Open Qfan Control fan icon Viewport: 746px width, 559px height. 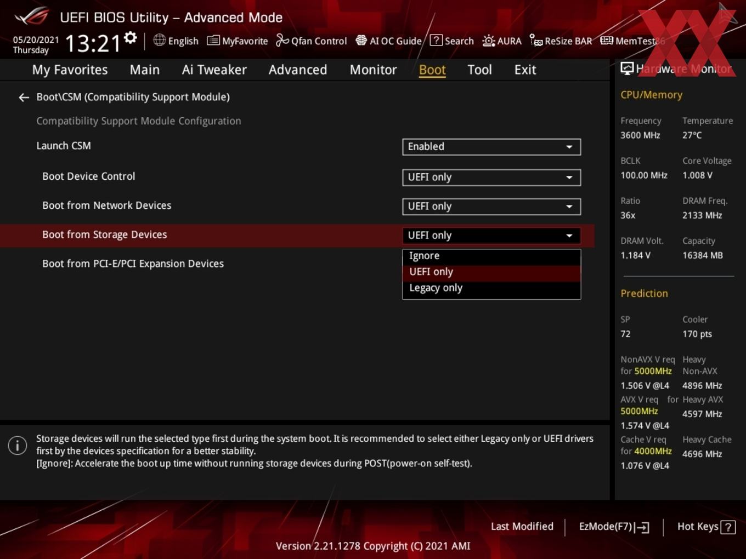(282, 41)
